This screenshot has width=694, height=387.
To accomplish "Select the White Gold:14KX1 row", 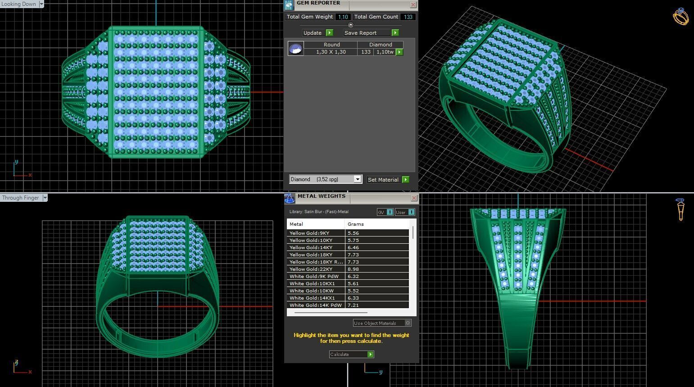I will tap(348, 298).
